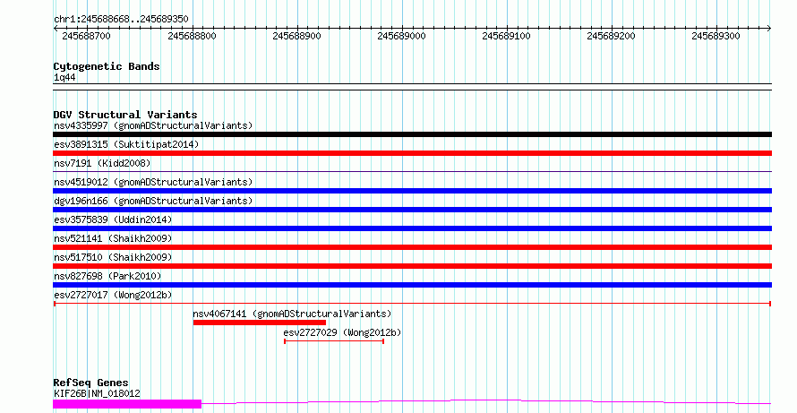Open the esv3575839 (Uddin2014) label
797x413 pixels.
[113, 219]
